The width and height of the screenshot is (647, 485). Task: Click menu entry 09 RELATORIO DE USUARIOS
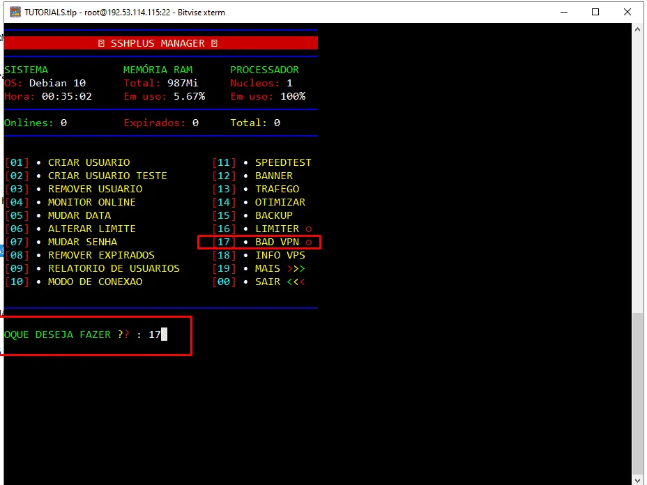(93, 268)
